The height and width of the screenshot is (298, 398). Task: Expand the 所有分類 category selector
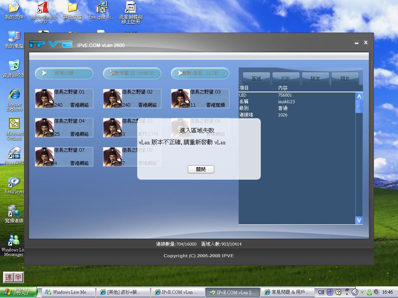(64, 73)
